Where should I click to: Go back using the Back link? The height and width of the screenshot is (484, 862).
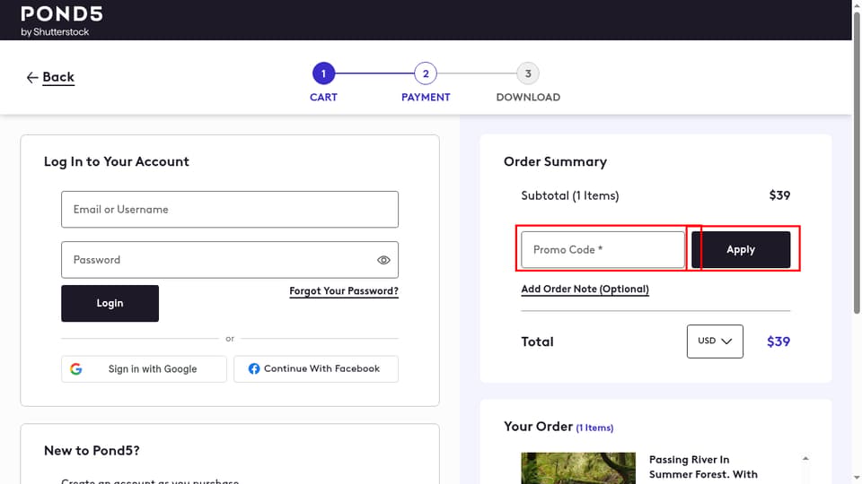(58, 77)
